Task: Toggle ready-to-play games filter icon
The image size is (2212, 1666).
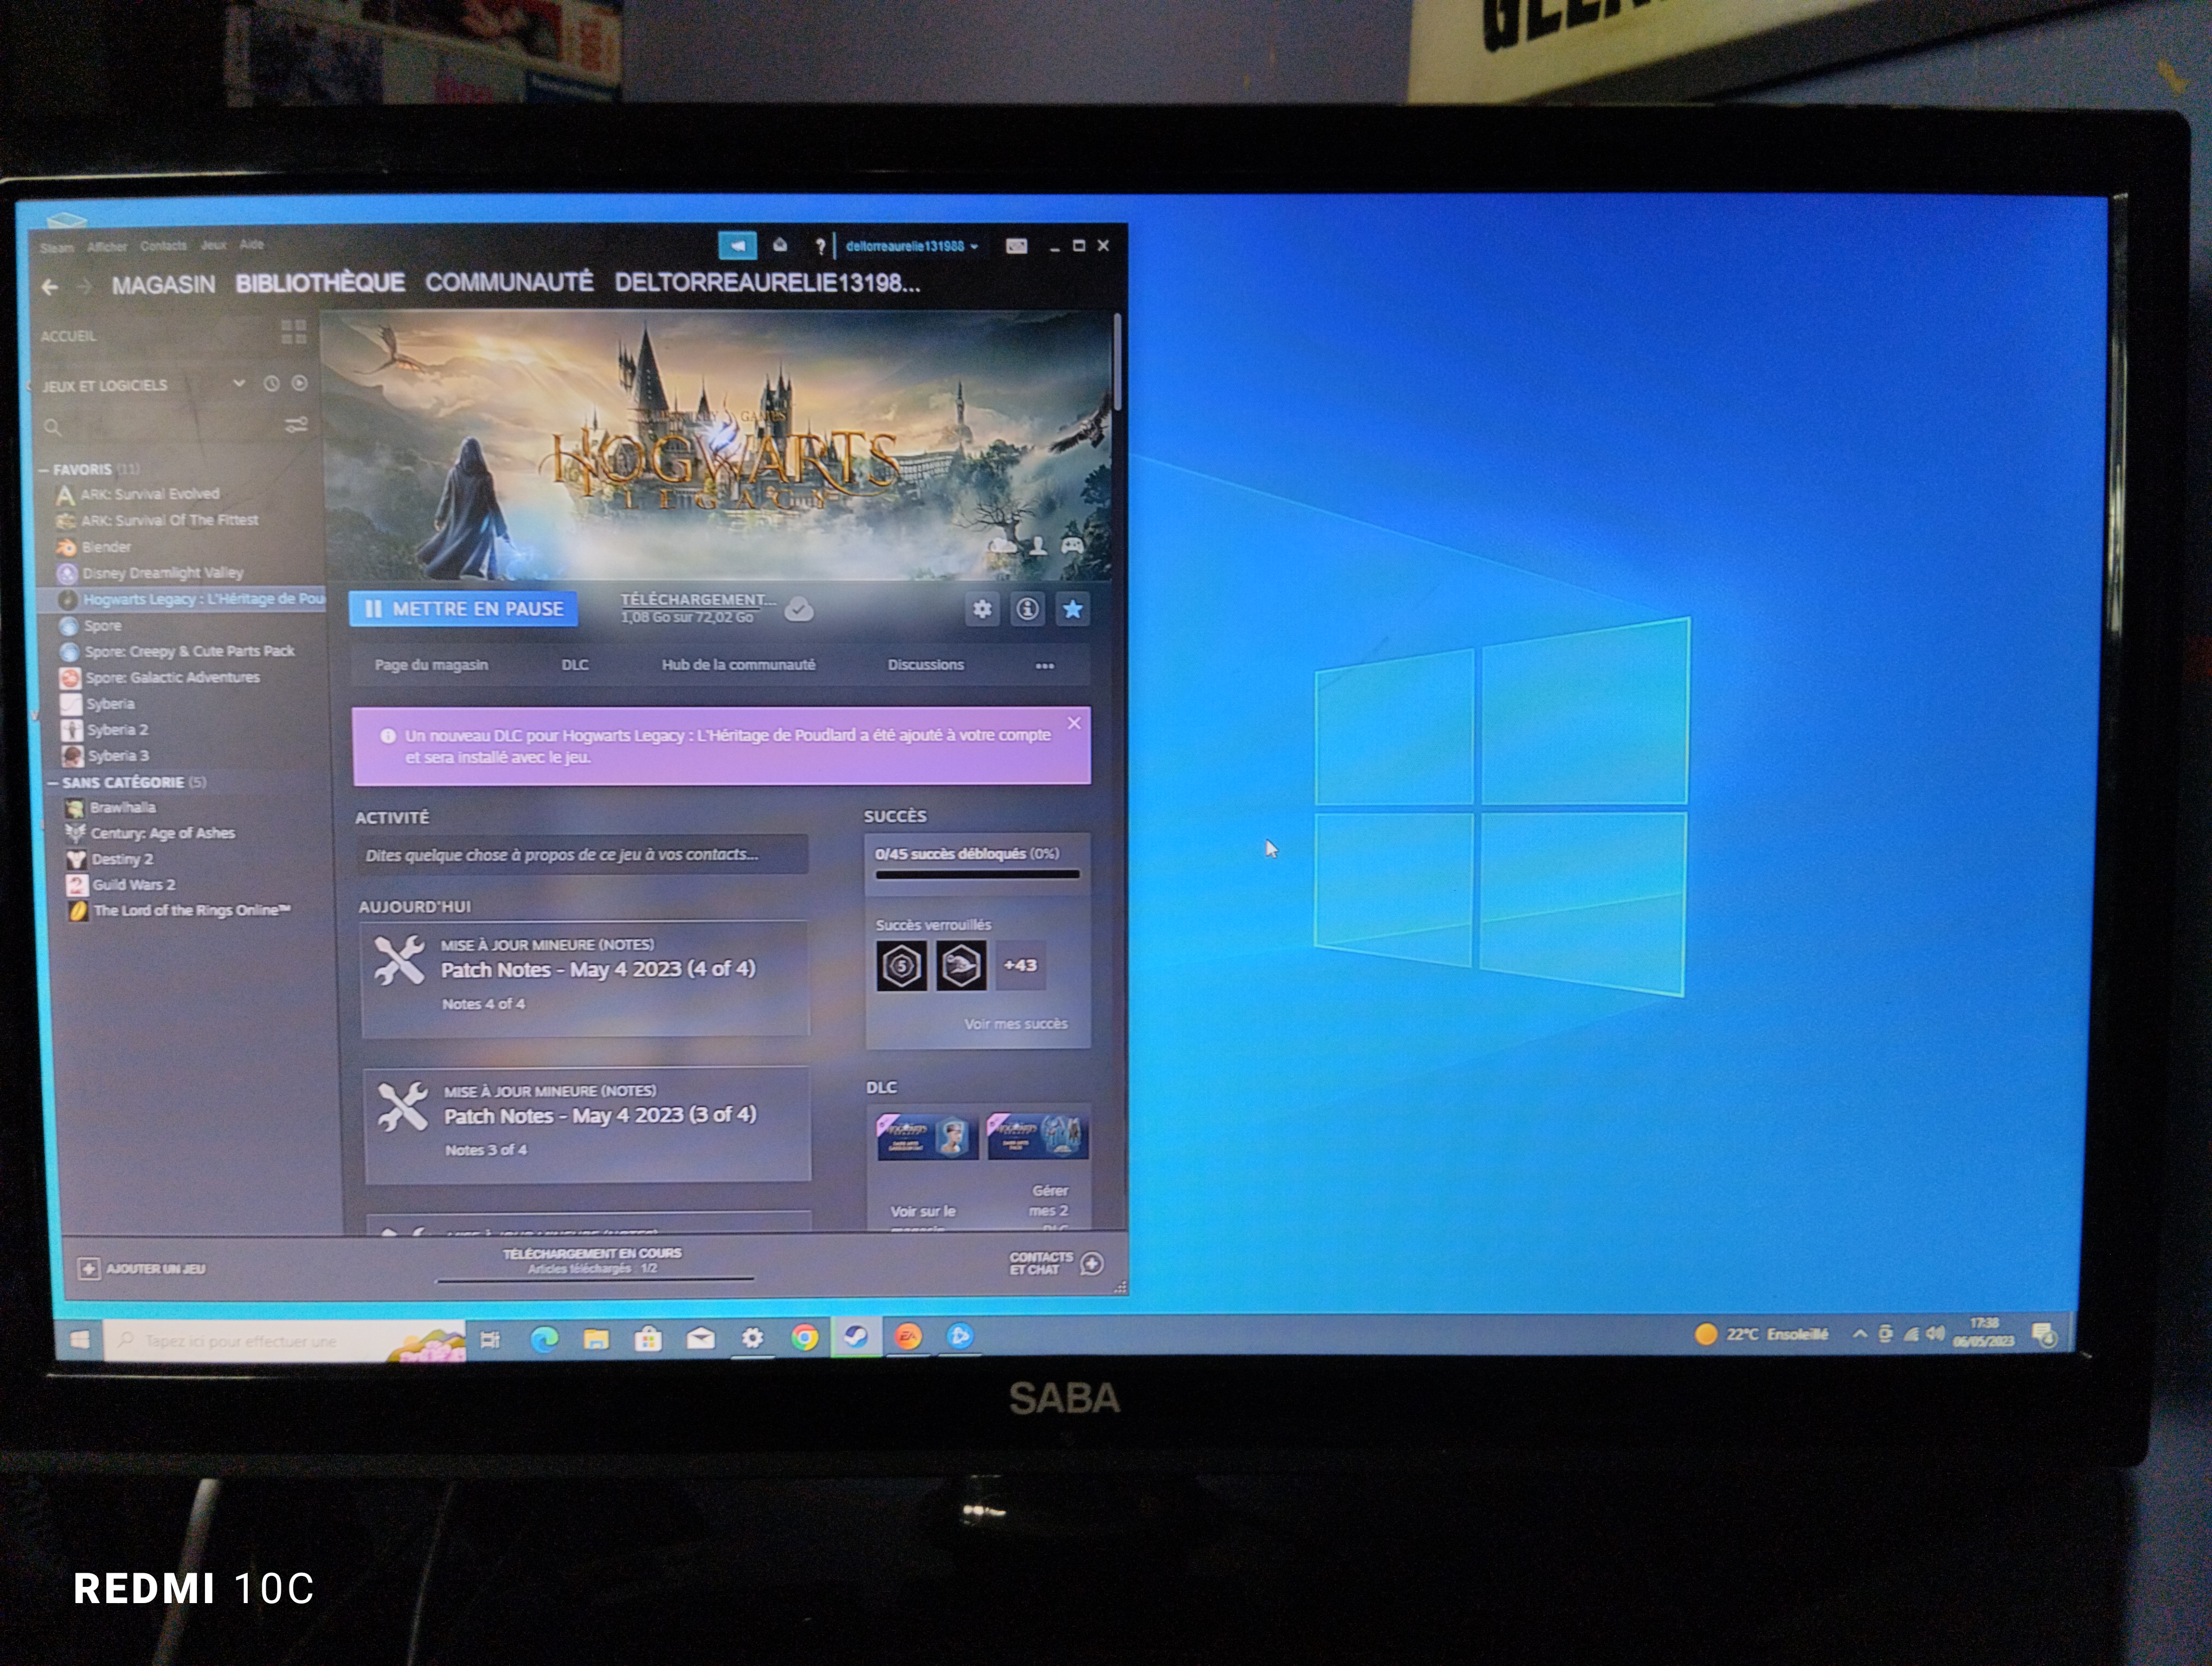Action: tap(299, 383)
